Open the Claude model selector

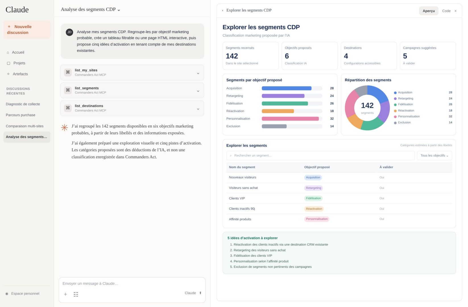(190, 293)
